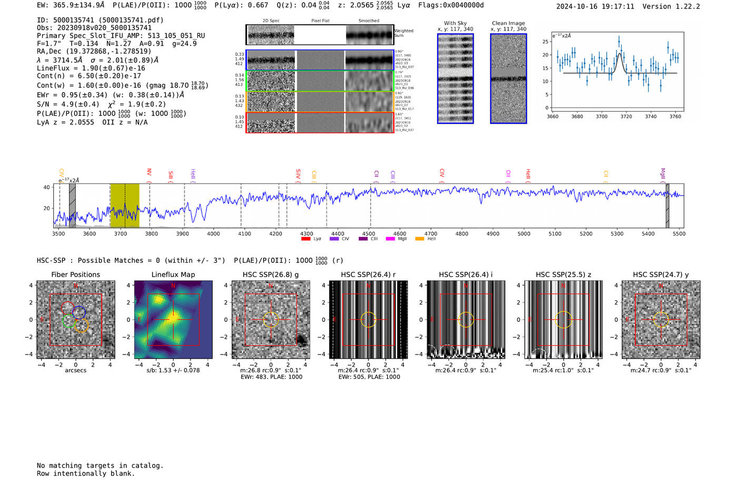Image resolution: width=737 pixels, height=502 pixels.
Task: Click the Primary Spec_Slot_IFU_AMP line
Action: (121, 36)
